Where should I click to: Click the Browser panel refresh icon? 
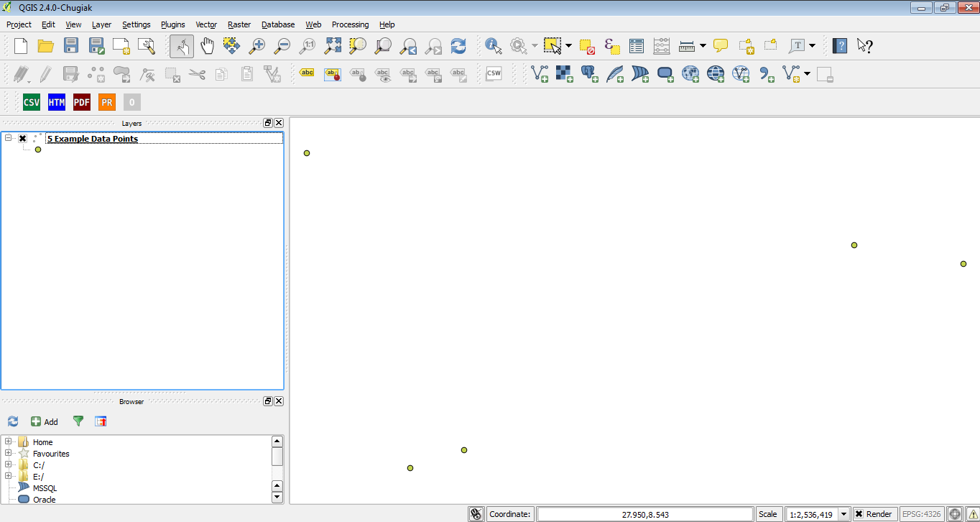pos(13,421)
